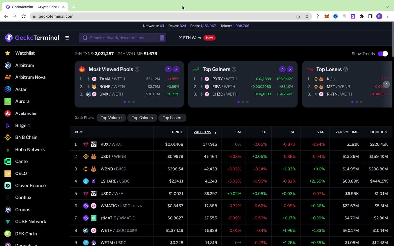This screenshot has width=394, height=246.
Task: Sort by 24H TXNS column header
Action: (x=205, y=132)
